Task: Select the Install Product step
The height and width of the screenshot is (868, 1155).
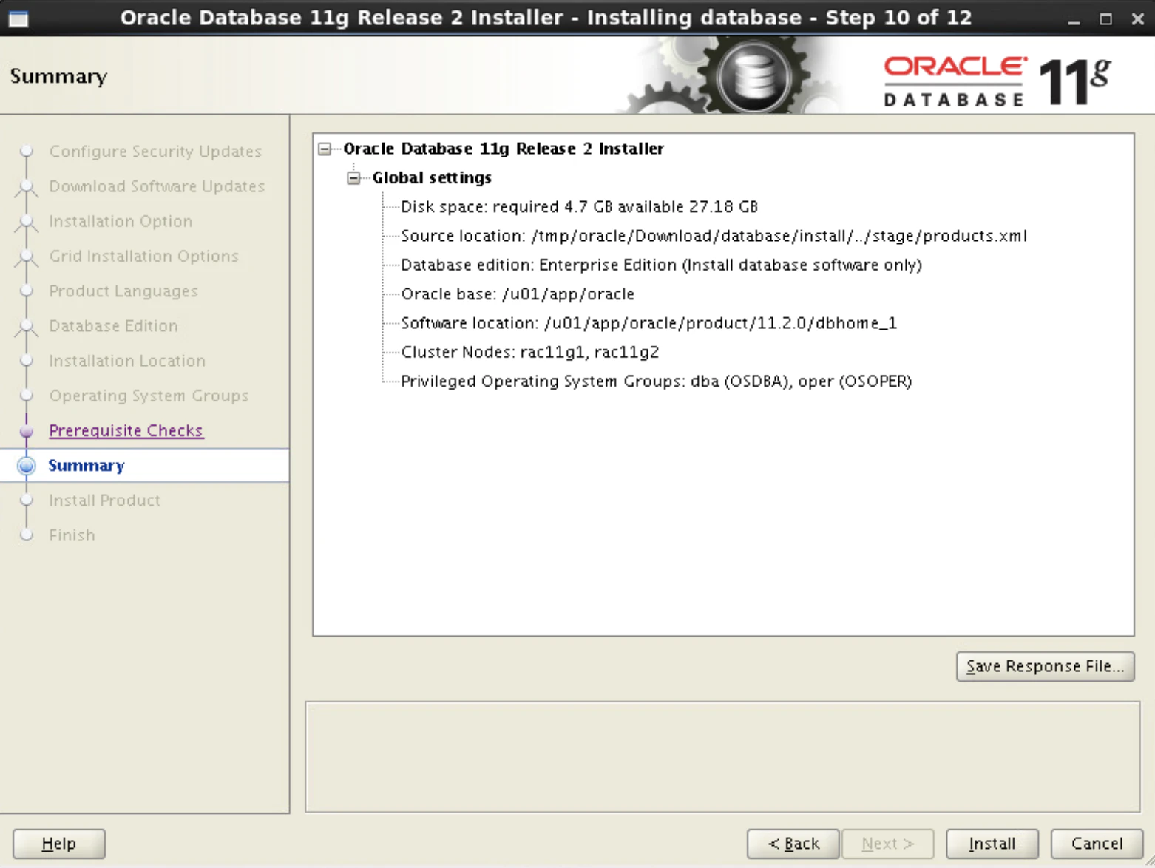Action: (104, 501)
